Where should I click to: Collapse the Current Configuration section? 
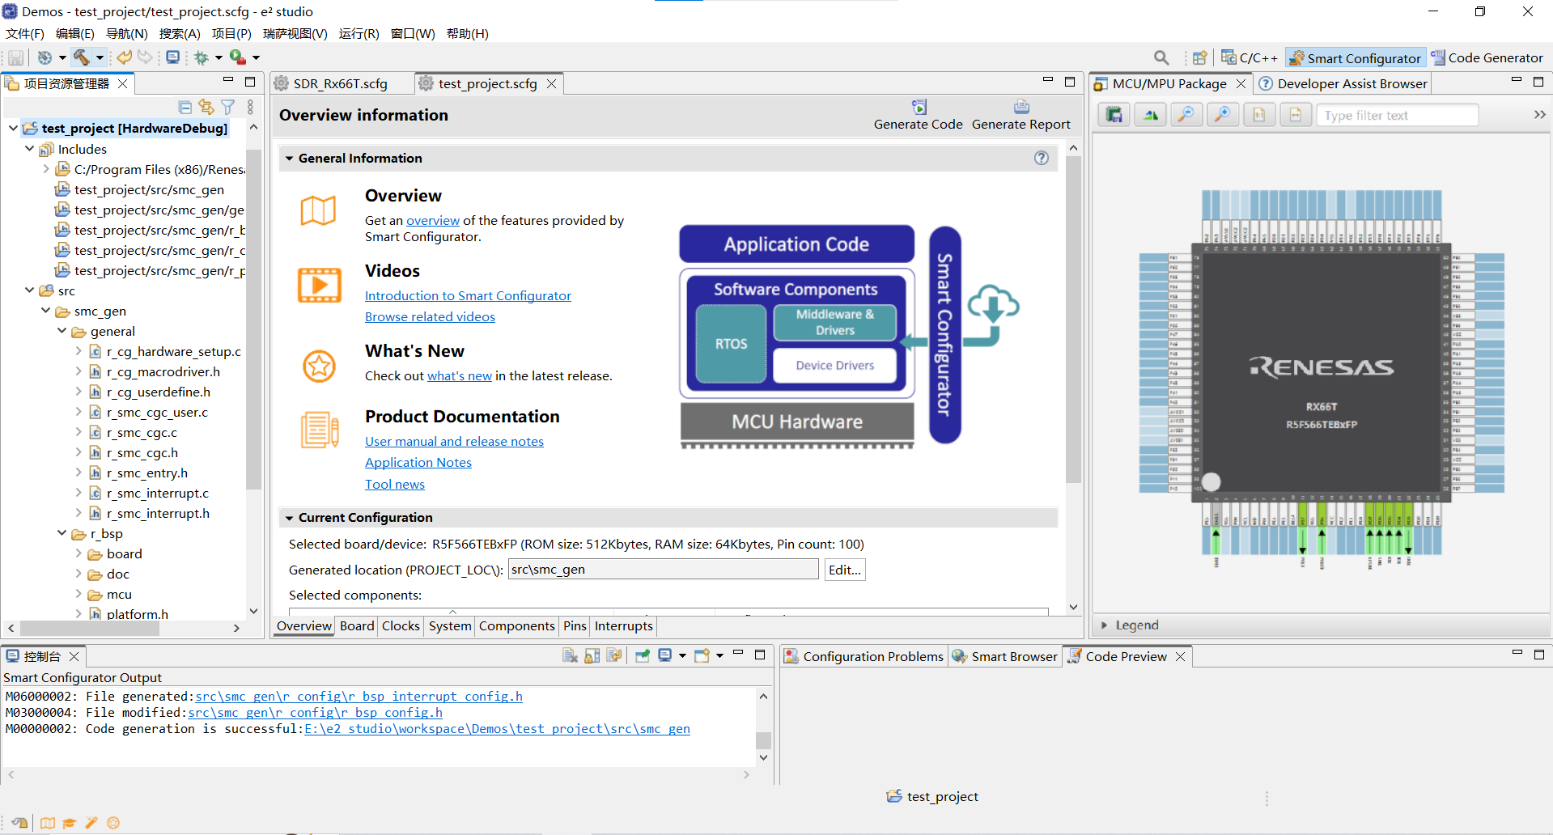289,518
